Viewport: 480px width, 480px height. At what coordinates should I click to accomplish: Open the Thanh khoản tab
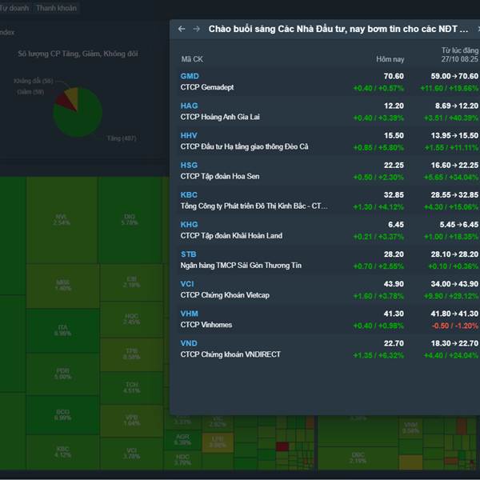coord(56,8)
